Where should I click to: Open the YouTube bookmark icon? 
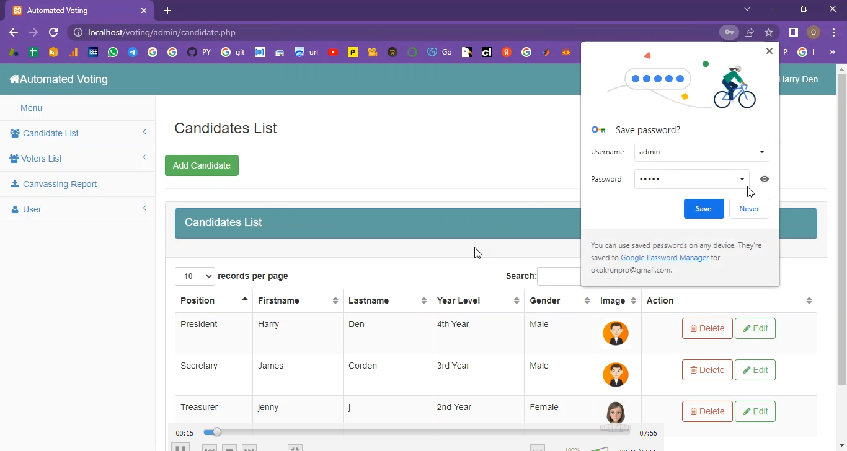pos(333,53)
